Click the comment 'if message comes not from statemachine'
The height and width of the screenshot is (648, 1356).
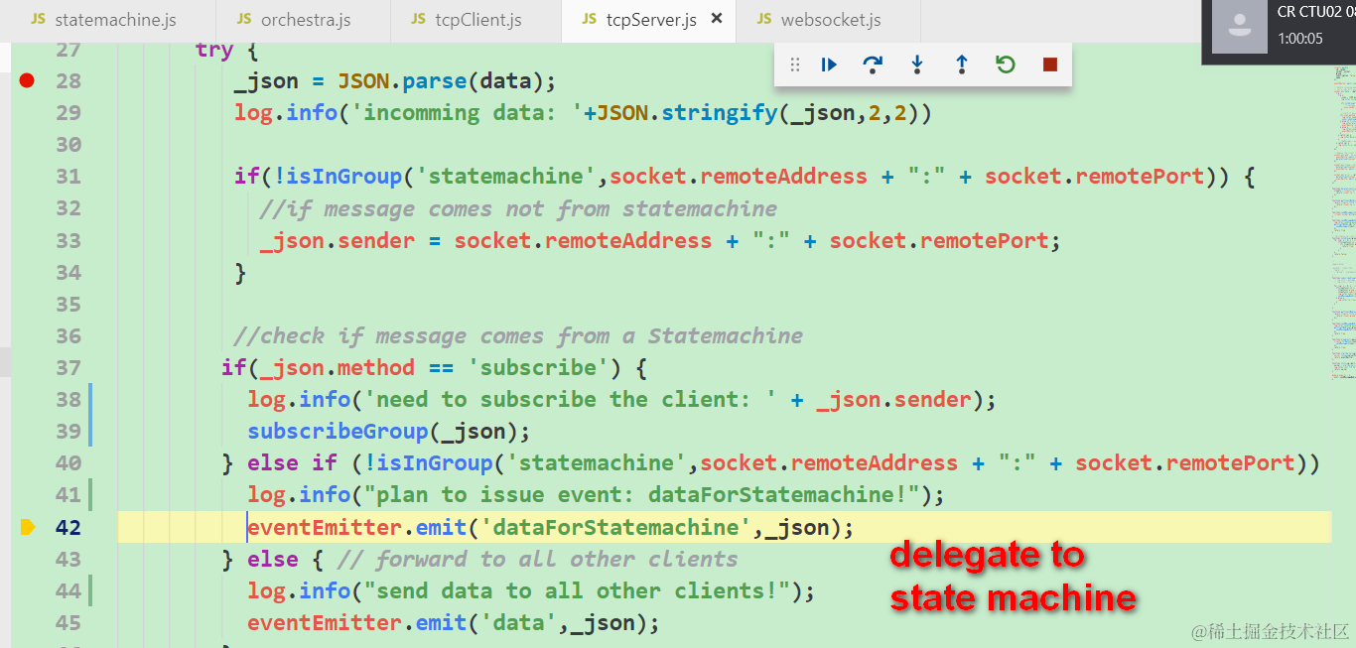click(x=518, y=209)
